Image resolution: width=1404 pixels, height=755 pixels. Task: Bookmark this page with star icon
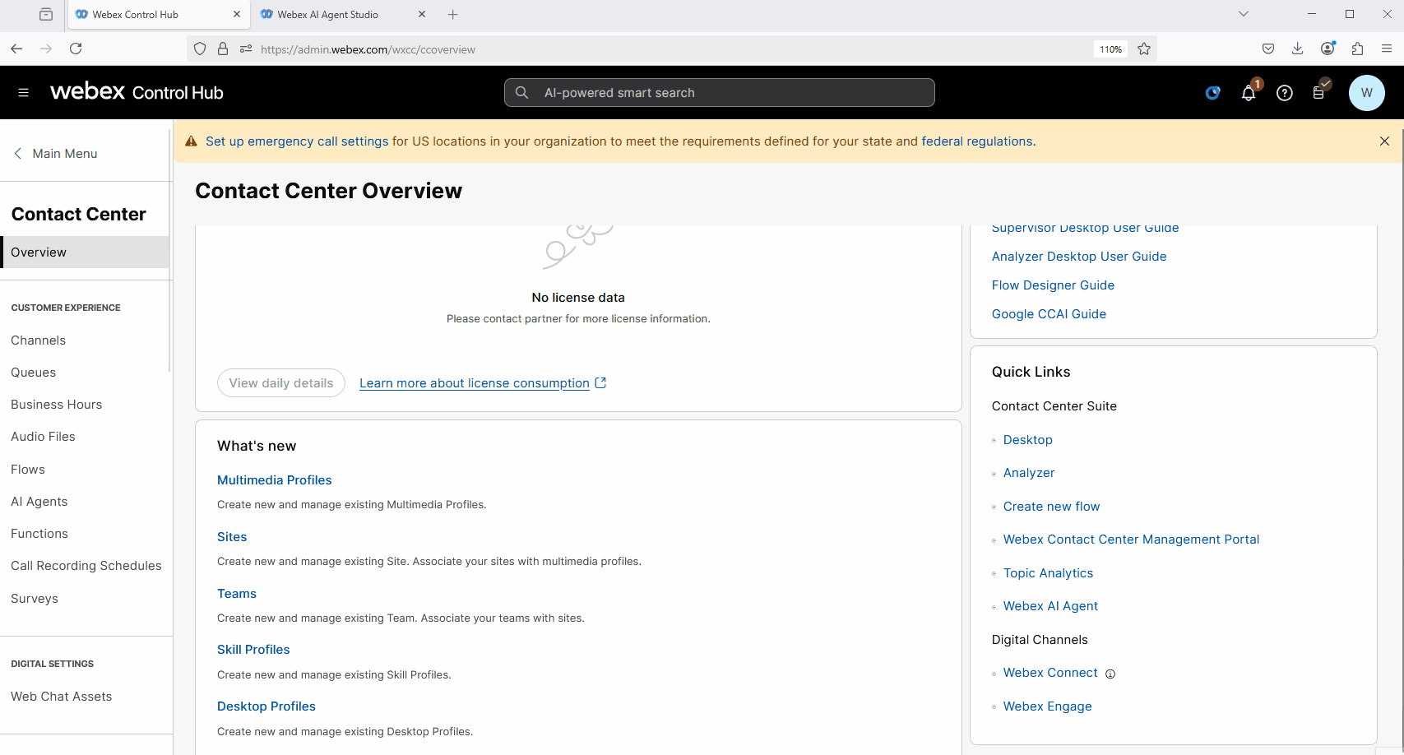[1144, 49]
